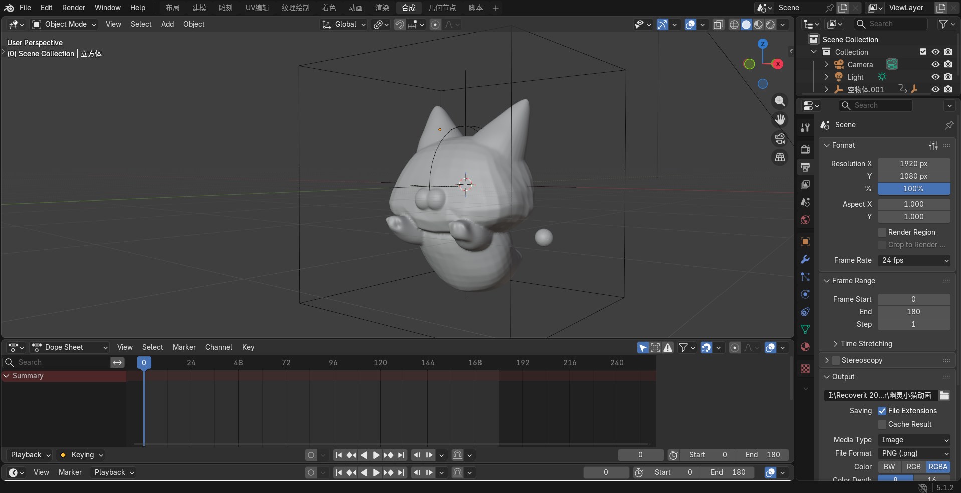Open the Render menu
The image size is (961, 493).
(74, 8)
